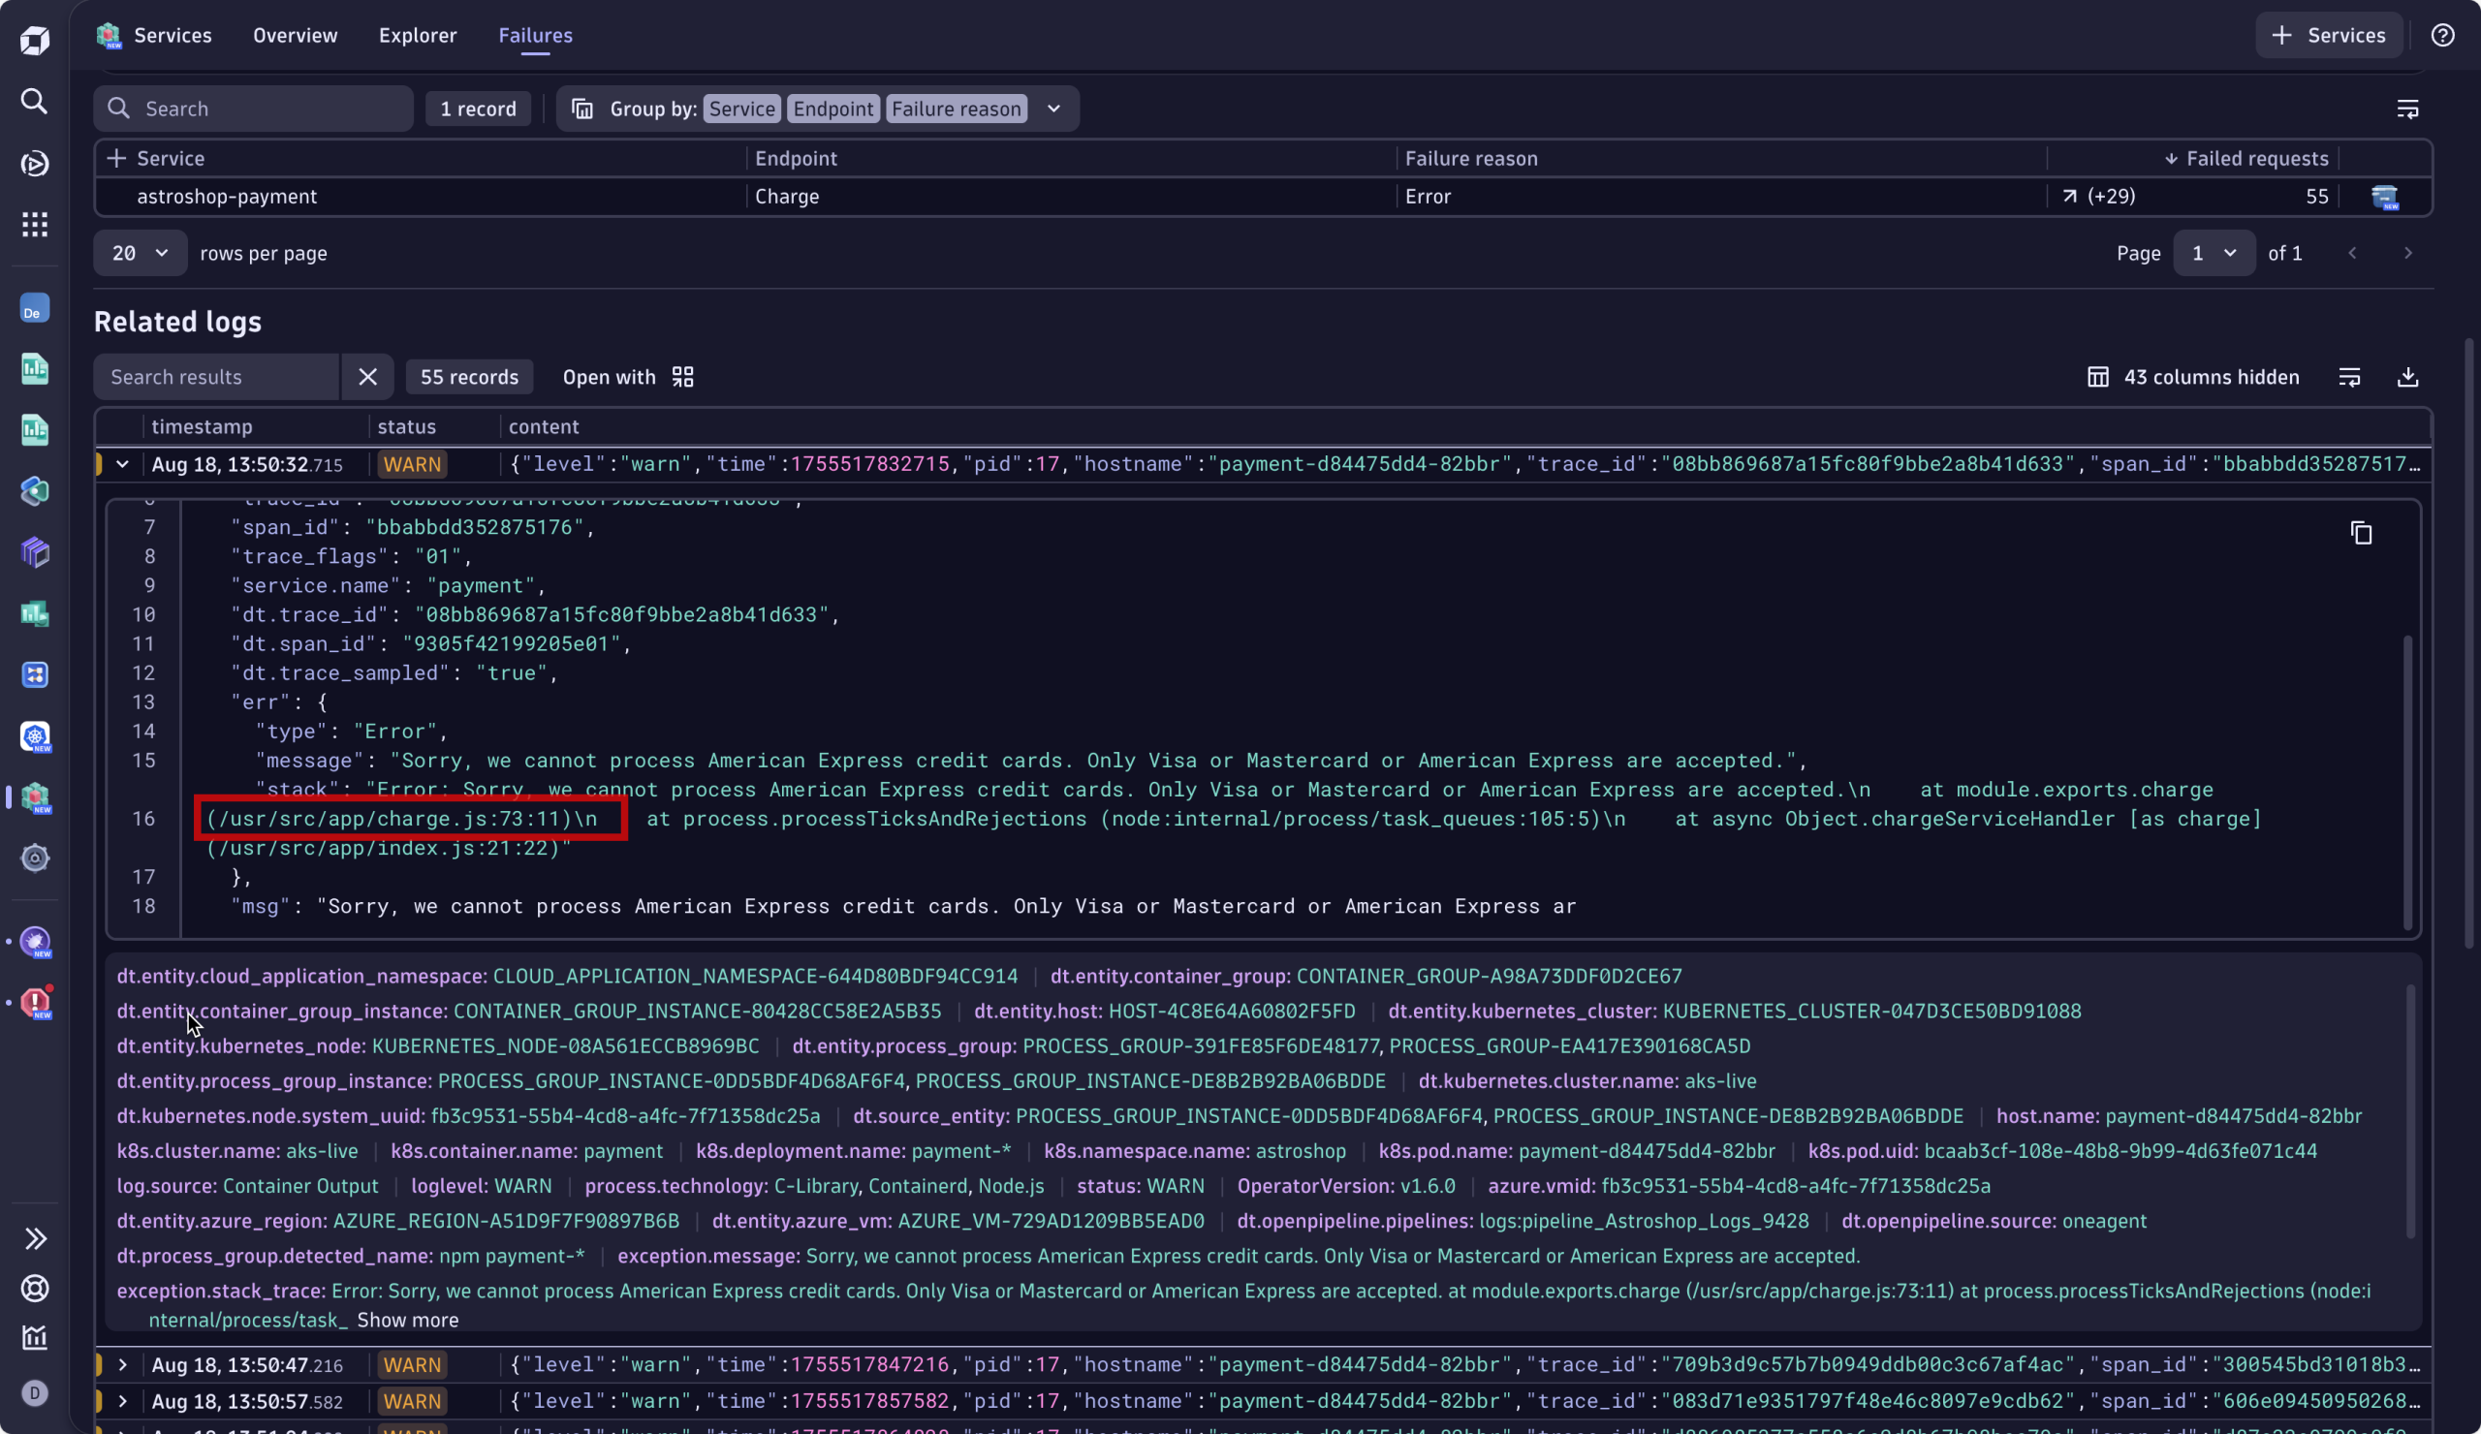Expand sidebar with double chevron icon

[35, 1238]
